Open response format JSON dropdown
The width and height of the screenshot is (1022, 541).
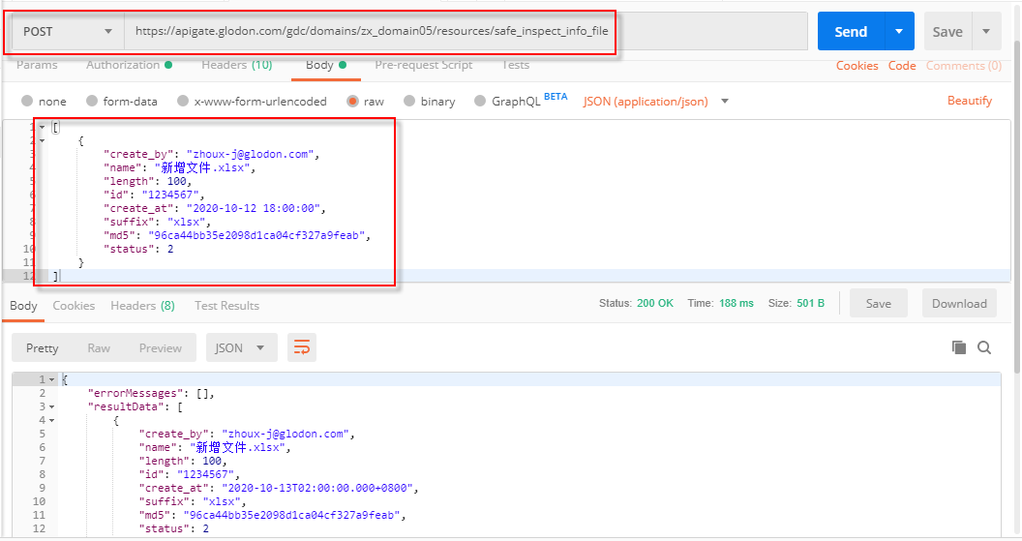(x=241, y=347)
